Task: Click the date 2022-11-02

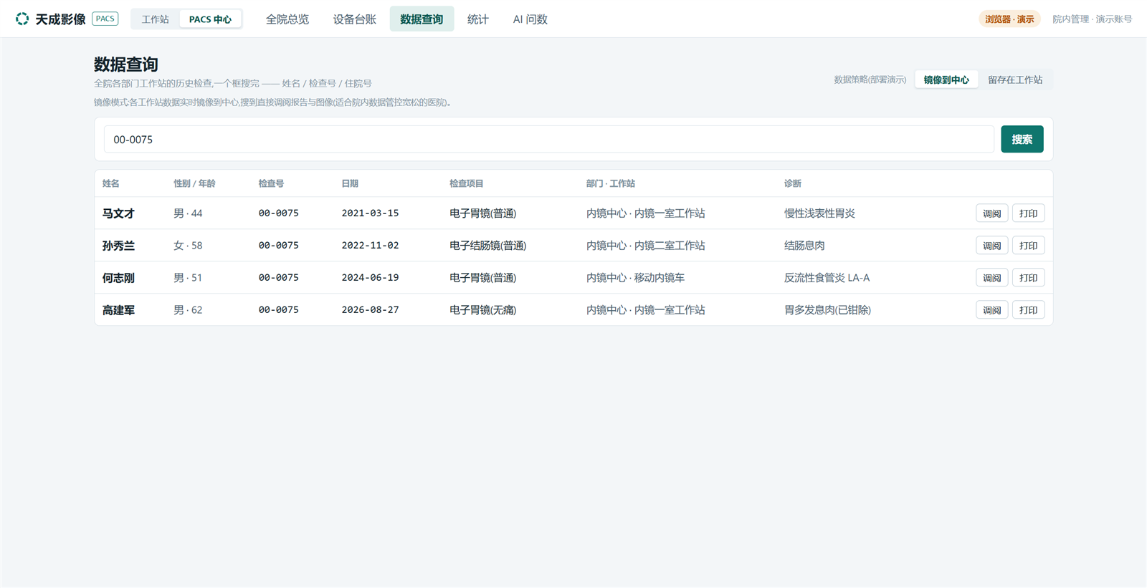Action: point(370,246)
